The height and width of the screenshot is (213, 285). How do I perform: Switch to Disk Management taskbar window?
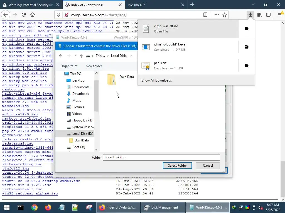[163, 207]
